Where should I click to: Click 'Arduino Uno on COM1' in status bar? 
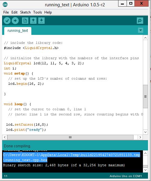tap(126, 176)
